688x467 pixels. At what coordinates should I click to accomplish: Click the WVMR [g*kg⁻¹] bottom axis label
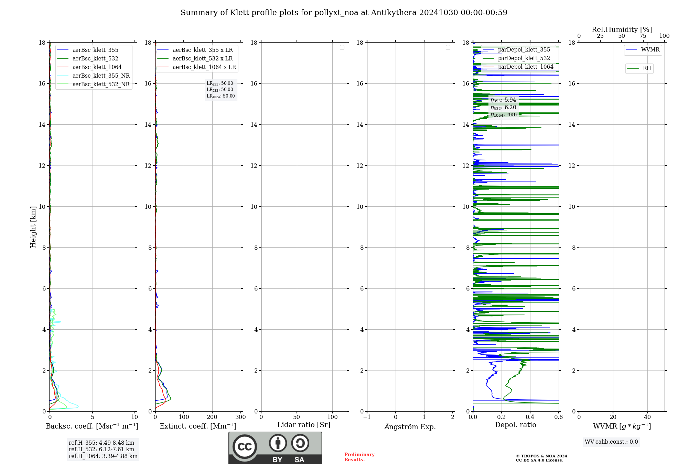click(x=622, y=426)
